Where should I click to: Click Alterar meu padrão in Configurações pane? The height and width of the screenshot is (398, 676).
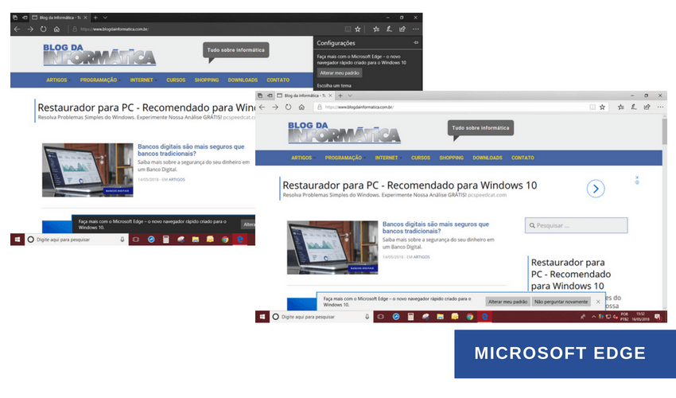click(340, 73)
